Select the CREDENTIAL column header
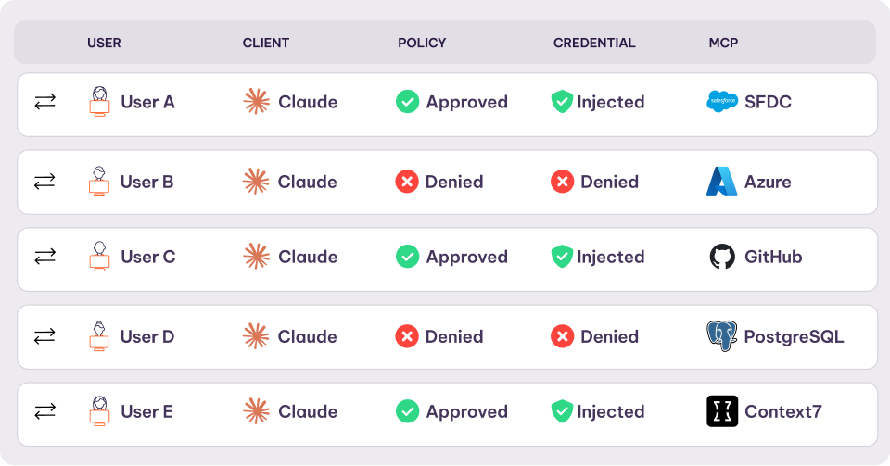Viewport: 890px width, 466px height. [x=594, y=43]
